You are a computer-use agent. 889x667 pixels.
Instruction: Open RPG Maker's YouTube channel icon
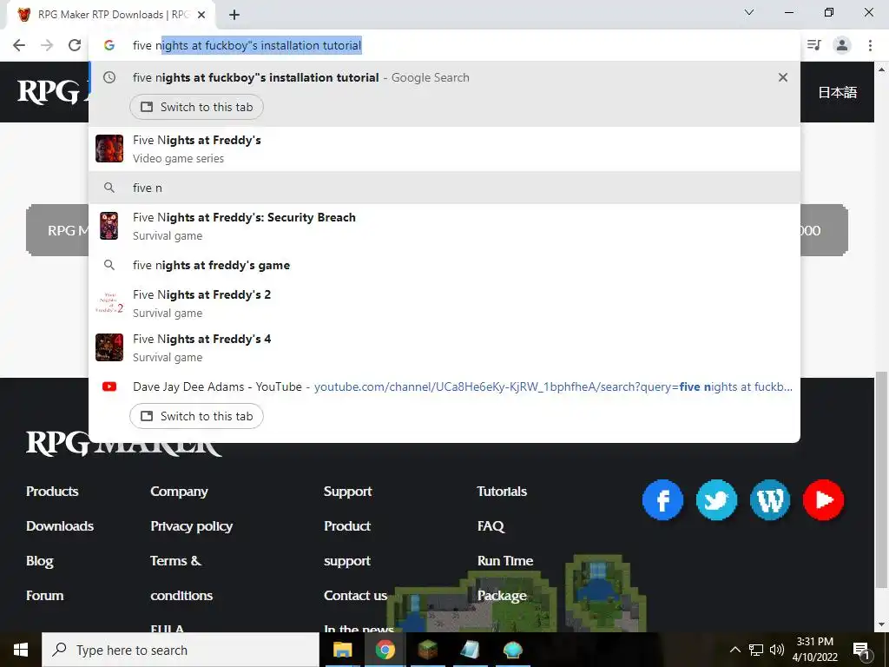[823, 499]
